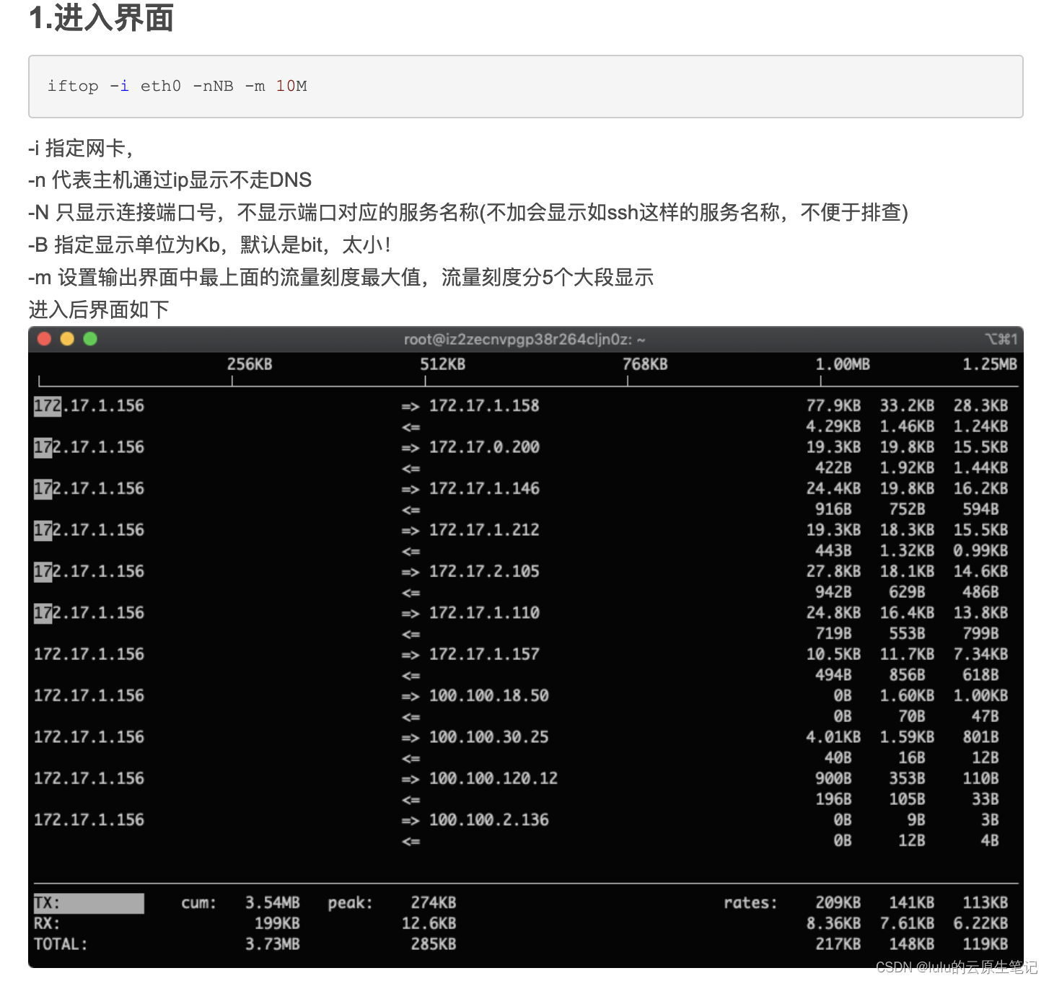
Task: Select the 1.00MB scale label
Action: [843, 364]
